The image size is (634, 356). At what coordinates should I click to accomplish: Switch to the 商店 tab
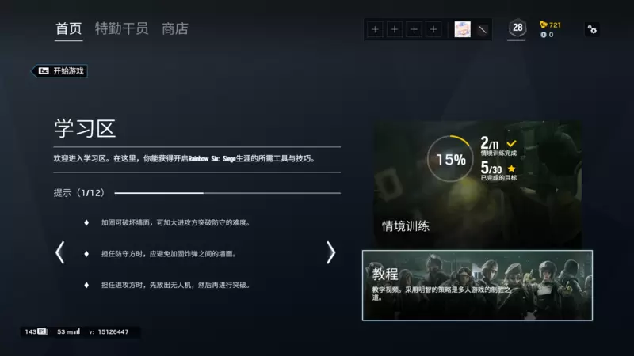[x=175, y=28]
